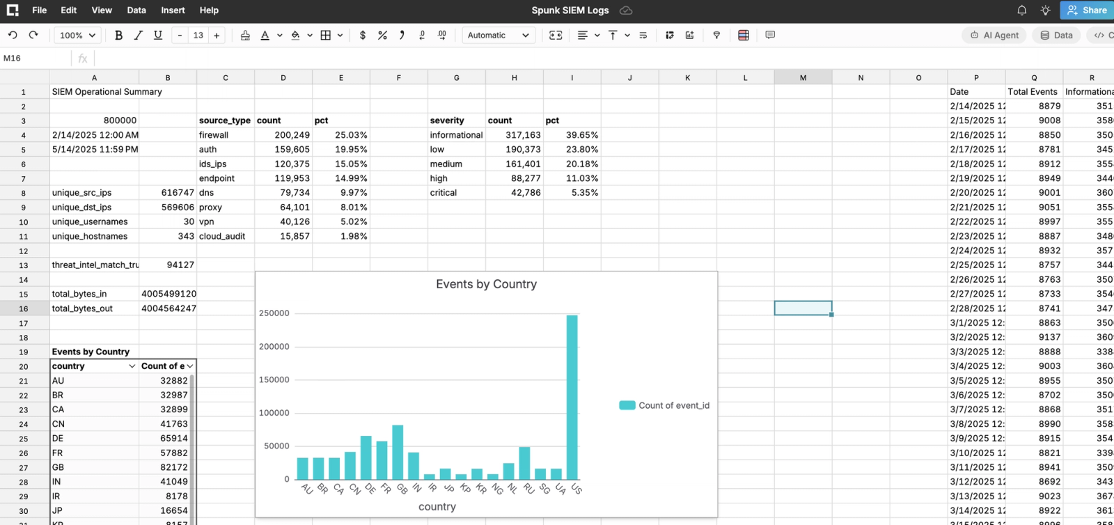Open the Automatic number format dropdown

(499, 35)
